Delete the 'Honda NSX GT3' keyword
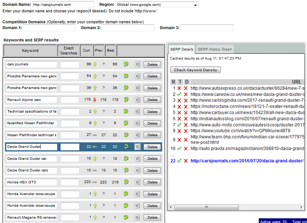 pos(152,182)
